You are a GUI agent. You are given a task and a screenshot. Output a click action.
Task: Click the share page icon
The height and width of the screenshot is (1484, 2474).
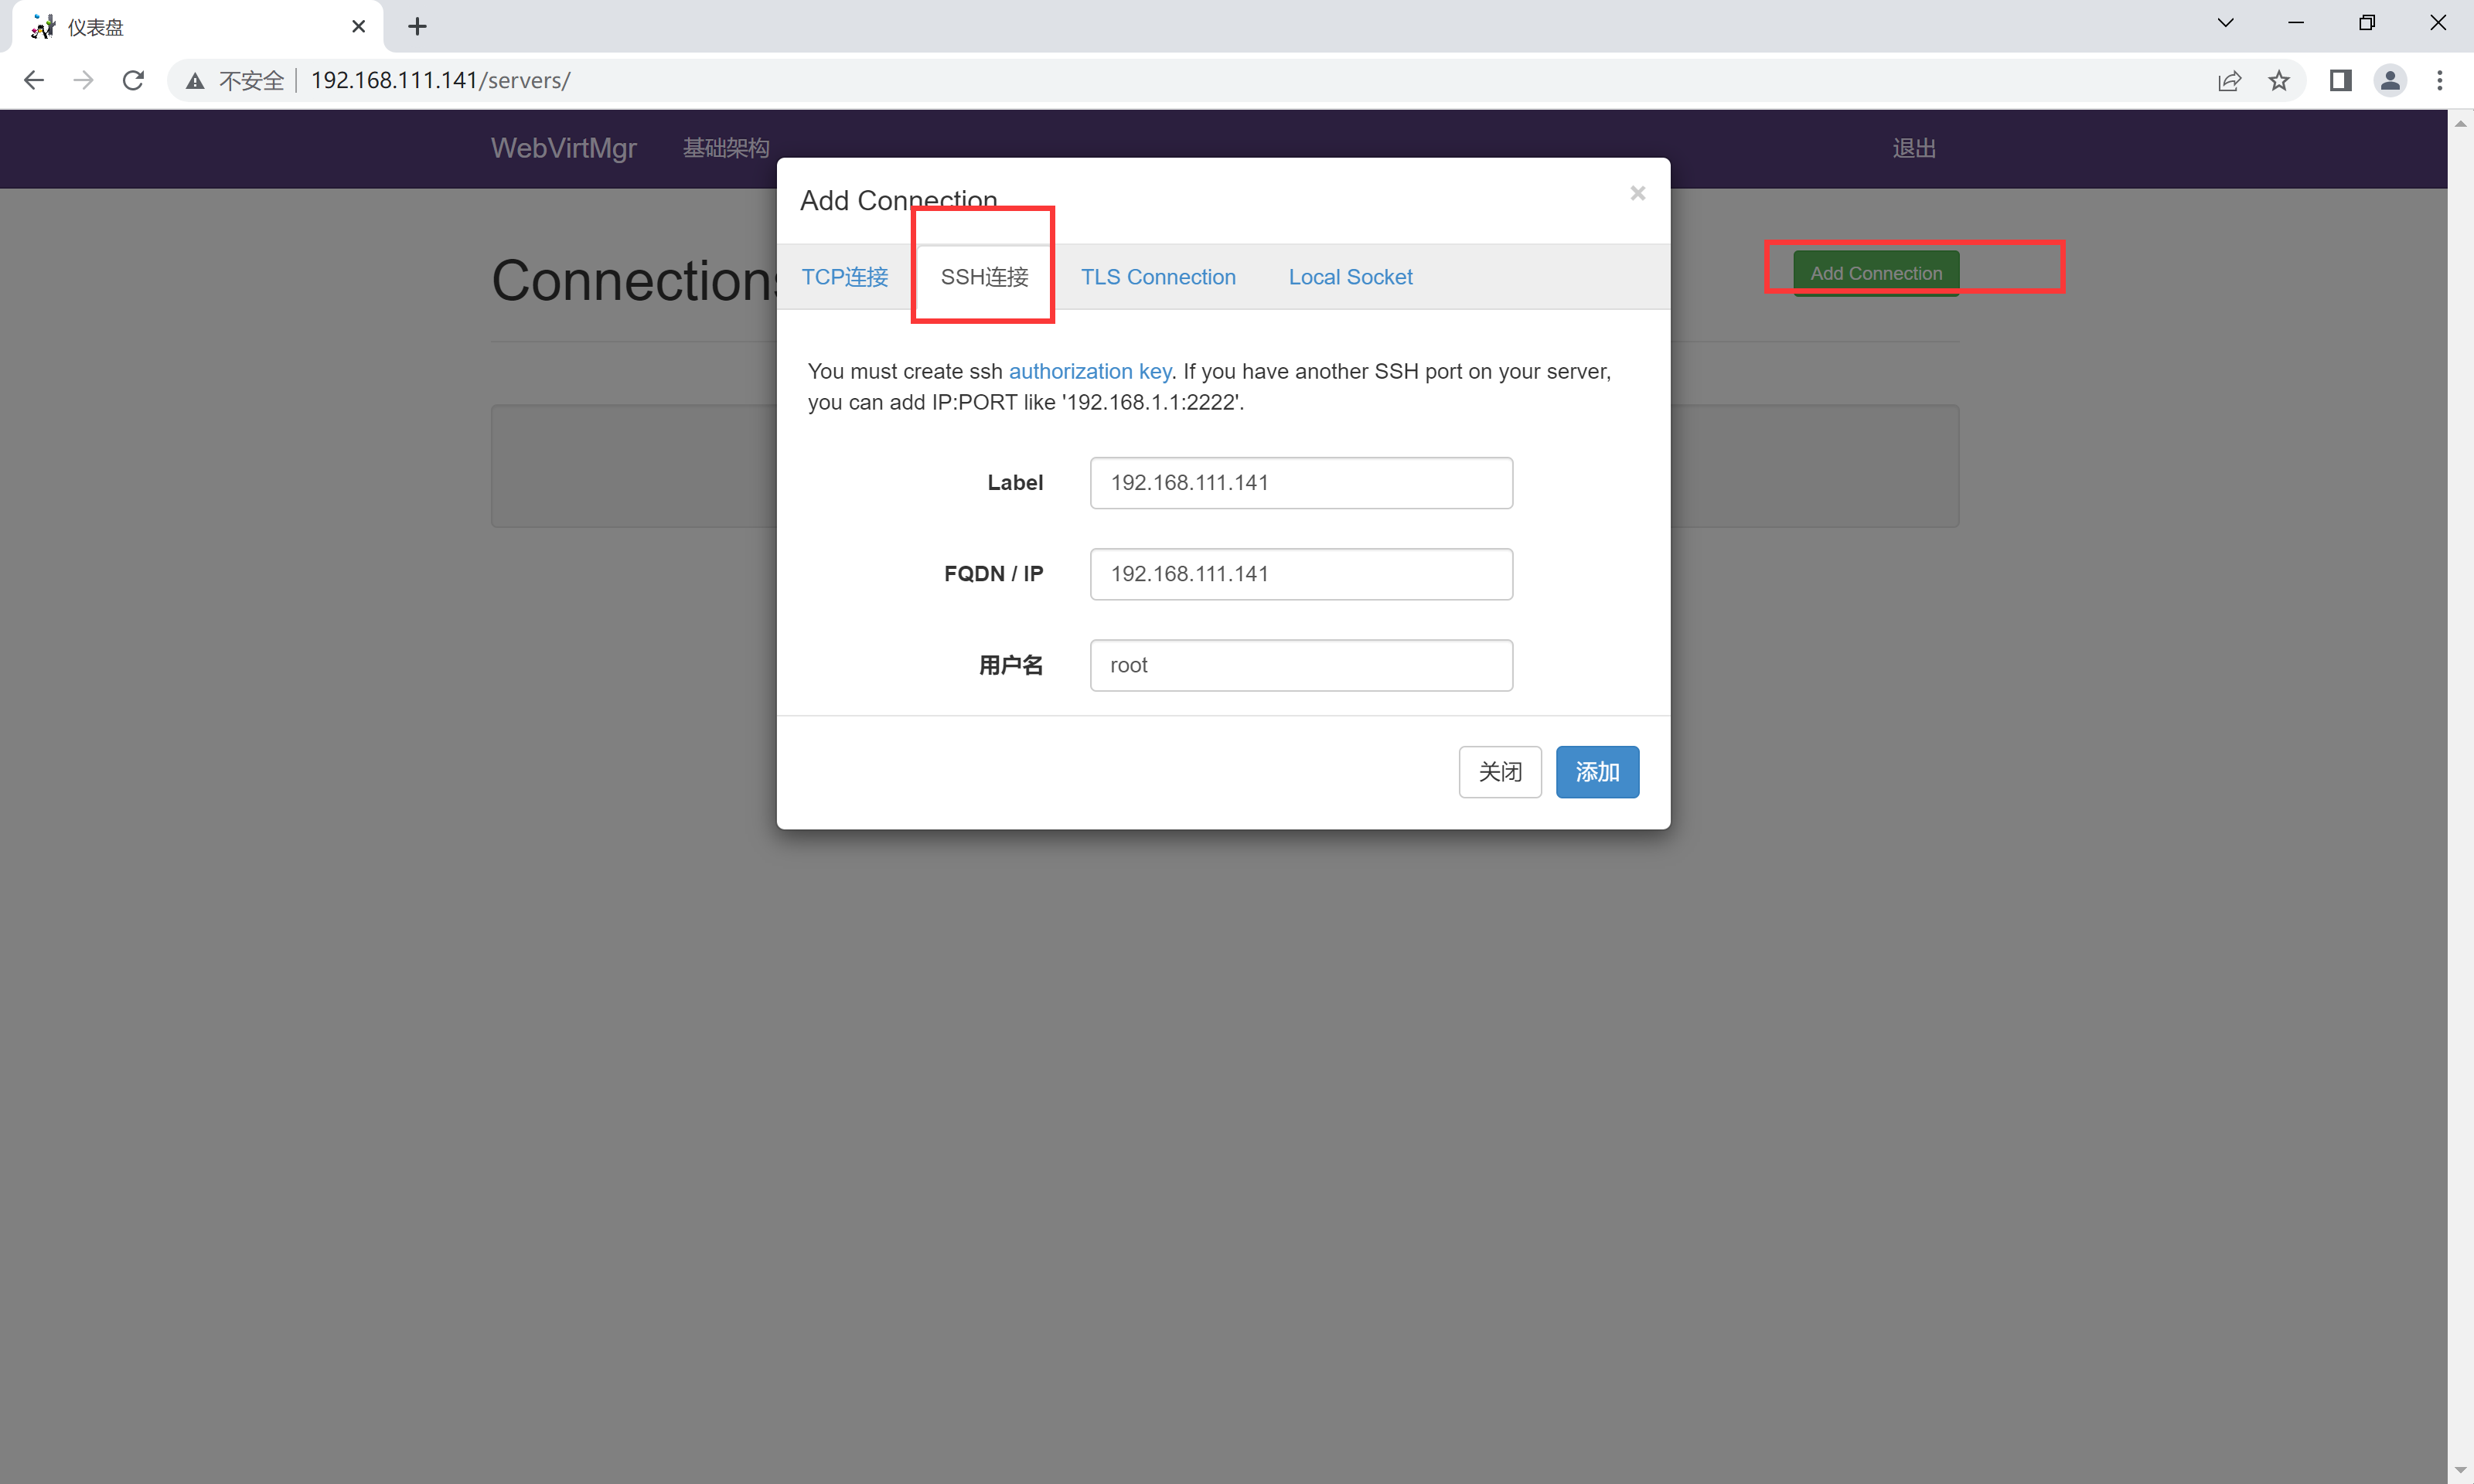click(2229, 80)
